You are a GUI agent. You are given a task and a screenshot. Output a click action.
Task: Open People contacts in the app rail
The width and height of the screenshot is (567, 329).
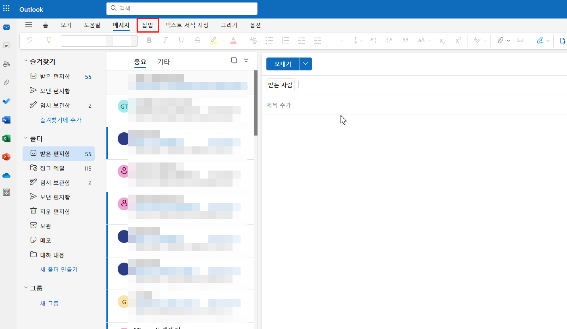coord(6,64)
